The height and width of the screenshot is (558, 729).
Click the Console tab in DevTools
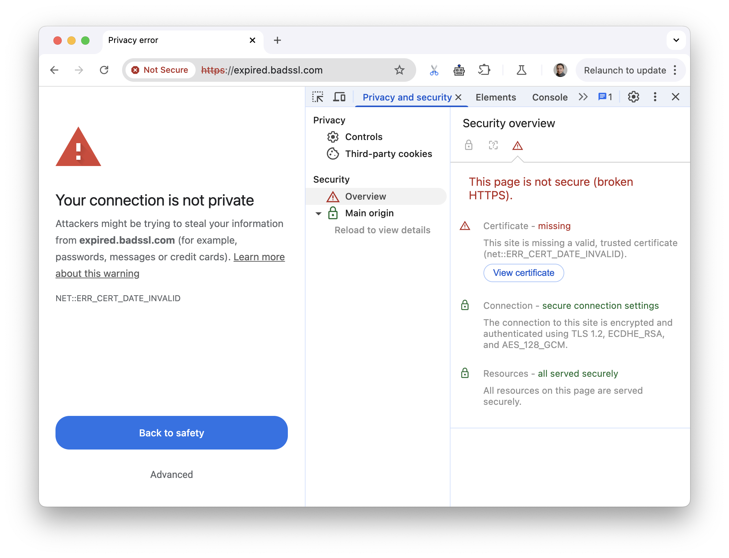coord(550,96)
